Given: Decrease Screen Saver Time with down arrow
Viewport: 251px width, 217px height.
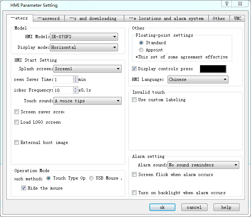Looking at the screenshot, I should click(x=75, y=81).
